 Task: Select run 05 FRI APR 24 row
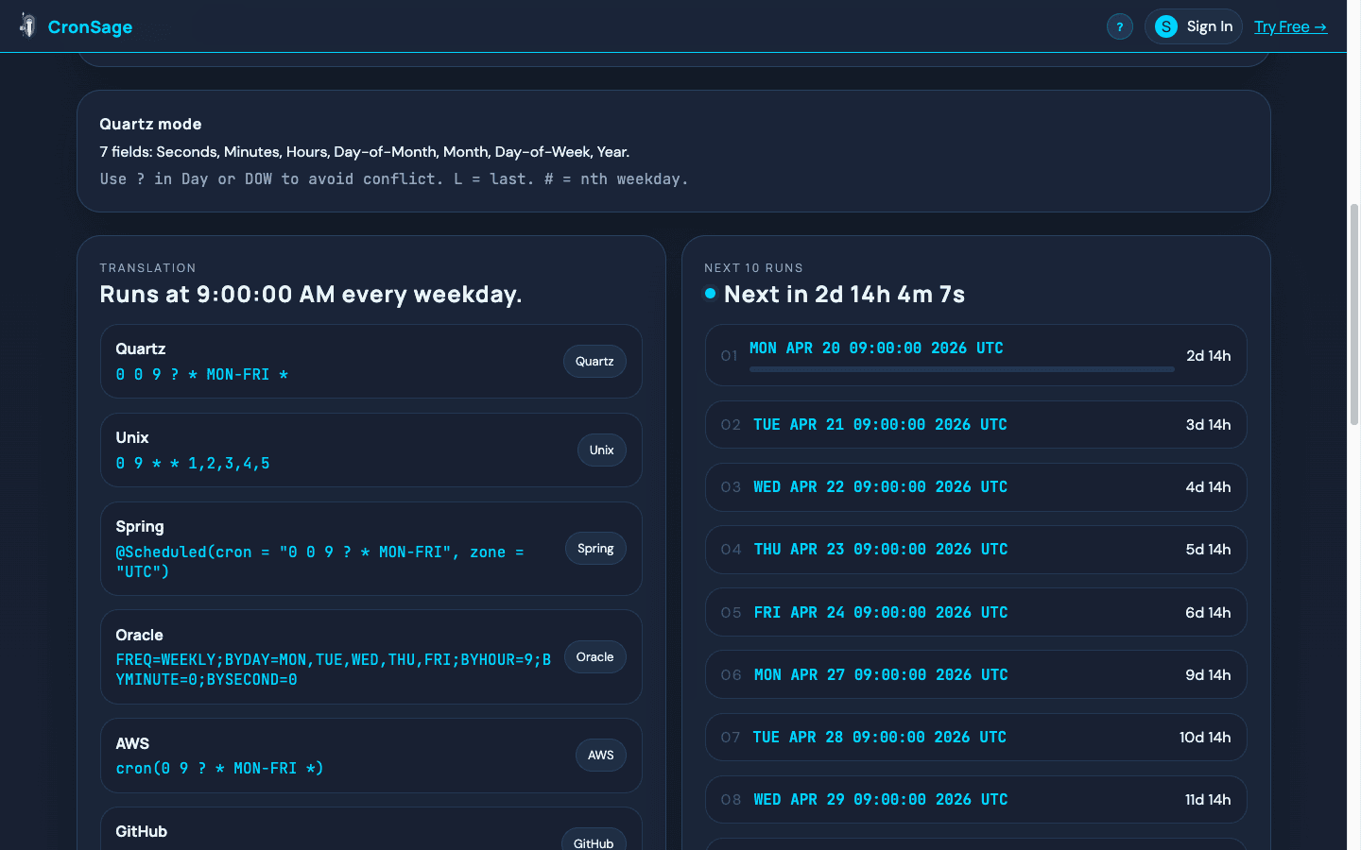point(975,613)
